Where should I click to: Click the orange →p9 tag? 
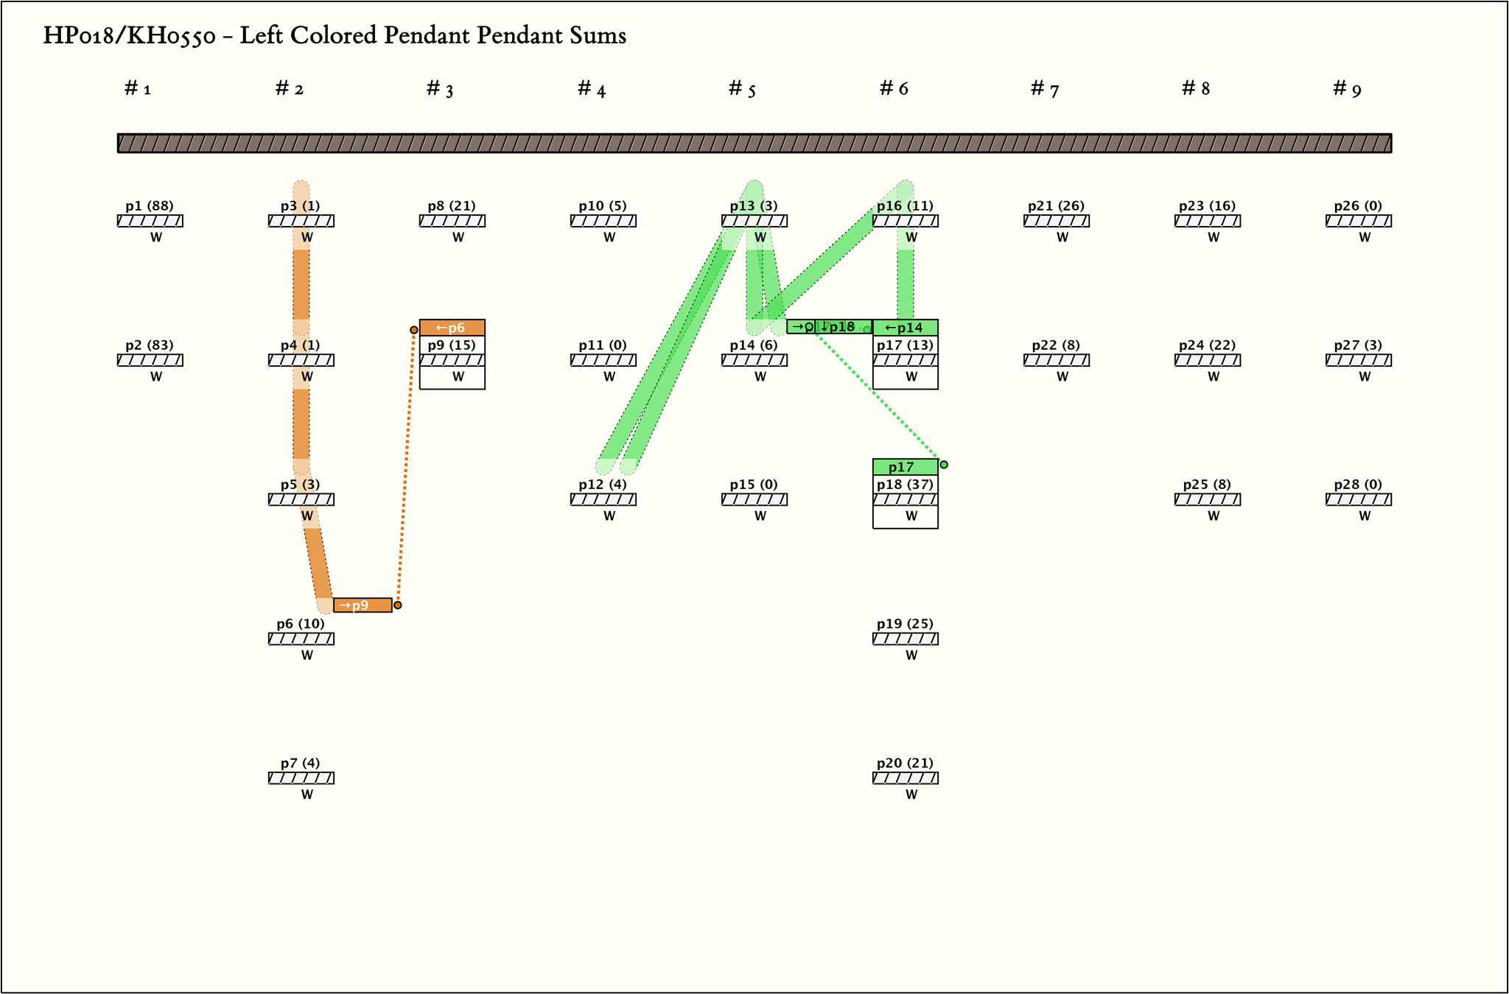[x=362, y=605]
